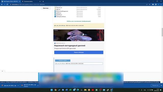Click the igfxEM.exe file icon

pyautogui.click(x=55, y=13)
